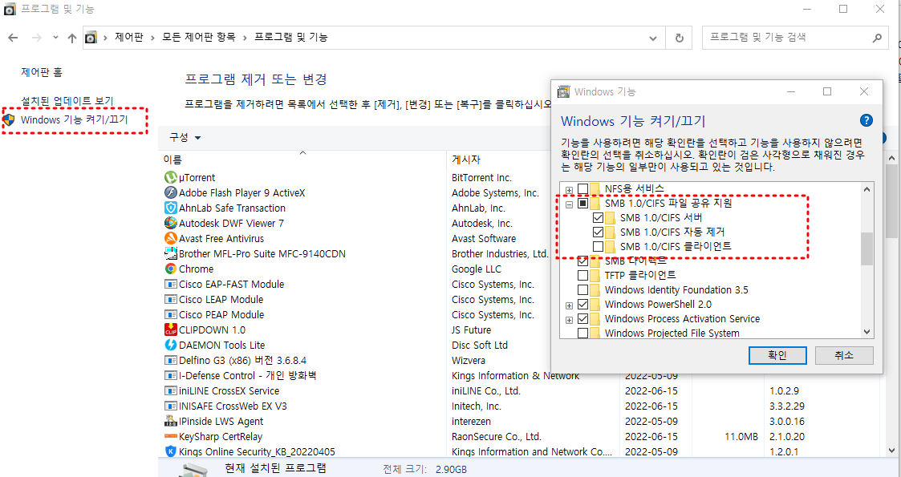901x477 pixels.
Task: Sort by the 이름 column header
Action: pyautogui.click(x=302, y=159)
